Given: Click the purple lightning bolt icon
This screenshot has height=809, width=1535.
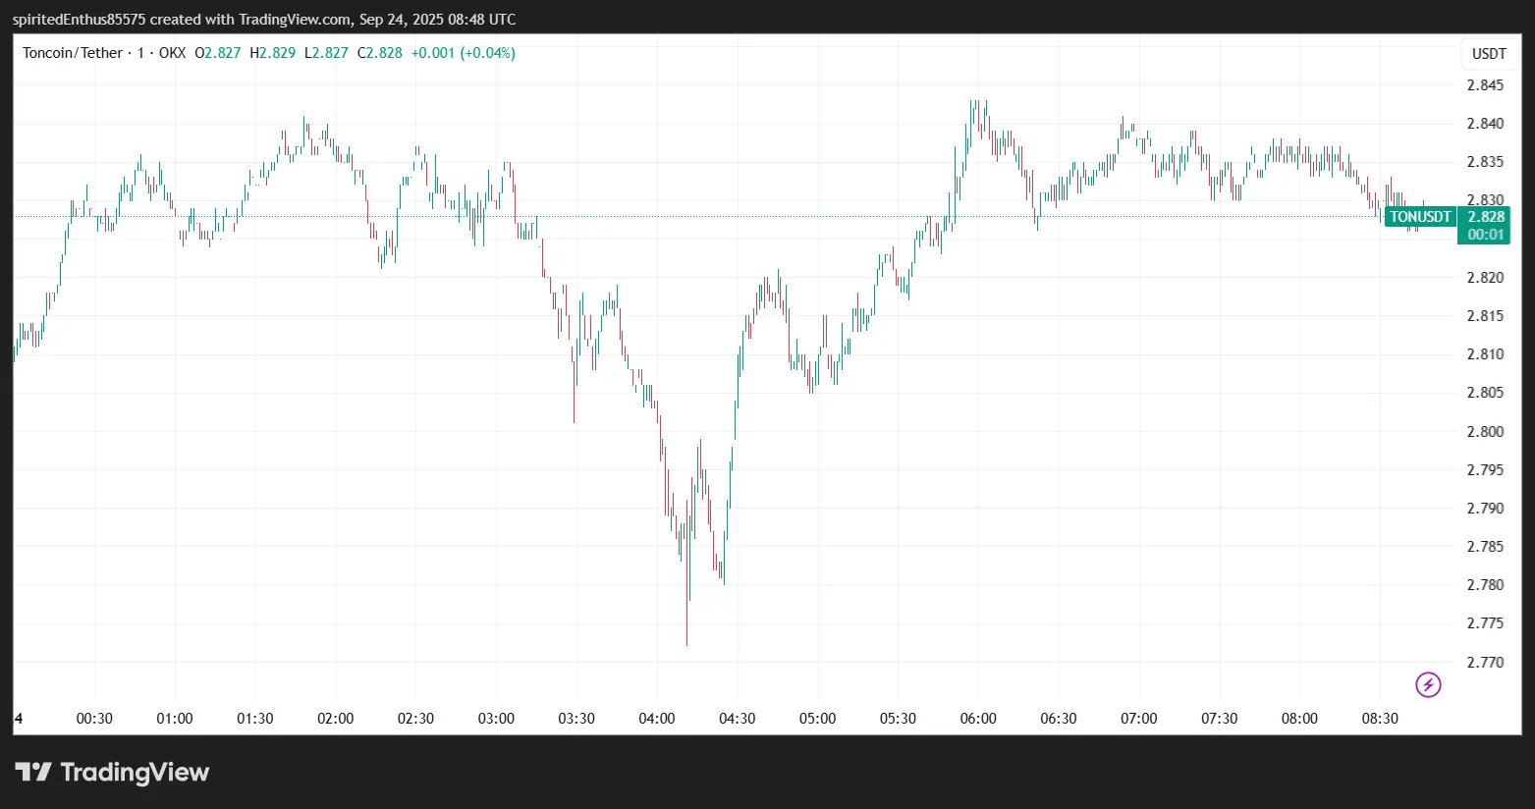Looking at the screenshot, I should 1428,684.
